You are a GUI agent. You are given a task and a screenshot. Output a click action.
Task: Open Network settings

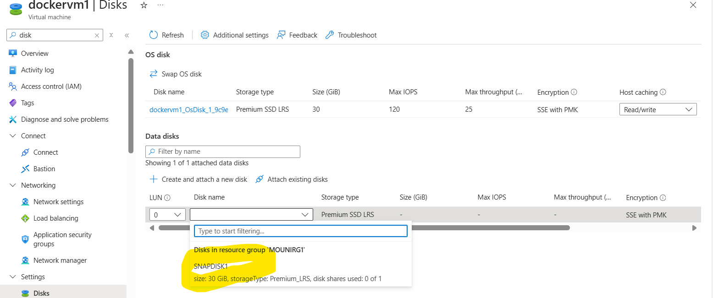[58, 202]
